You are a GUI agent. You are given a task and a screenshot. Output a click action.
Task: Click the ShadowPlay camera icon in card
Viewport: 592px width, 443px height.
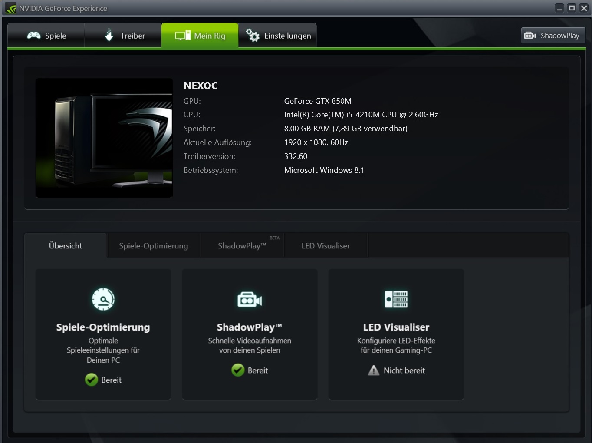click(x=250, y=300)
